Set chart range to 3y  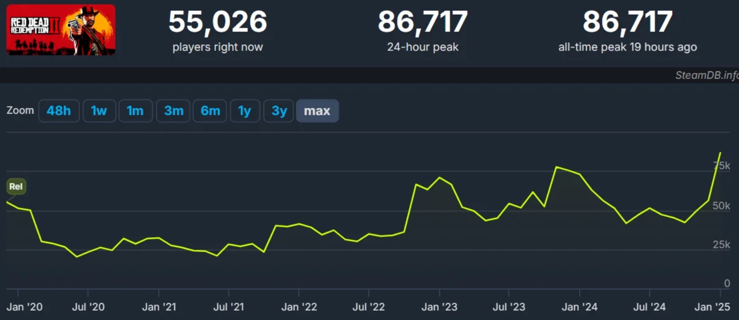279,111
